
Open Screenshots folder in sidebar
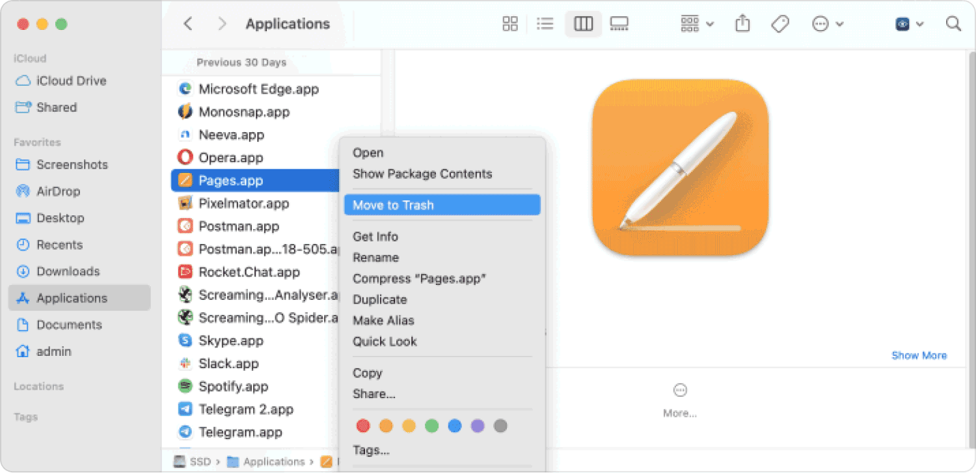(62, 165)
